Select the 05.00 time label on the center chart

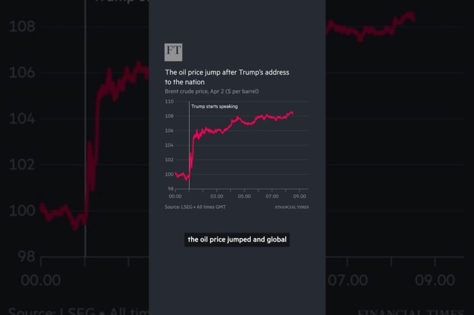244,197
